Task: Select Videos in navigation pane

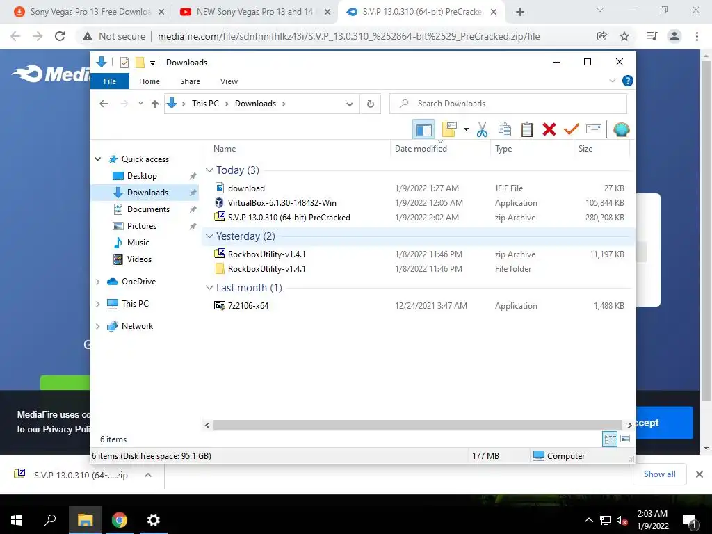Action: [x=139, y=259]
